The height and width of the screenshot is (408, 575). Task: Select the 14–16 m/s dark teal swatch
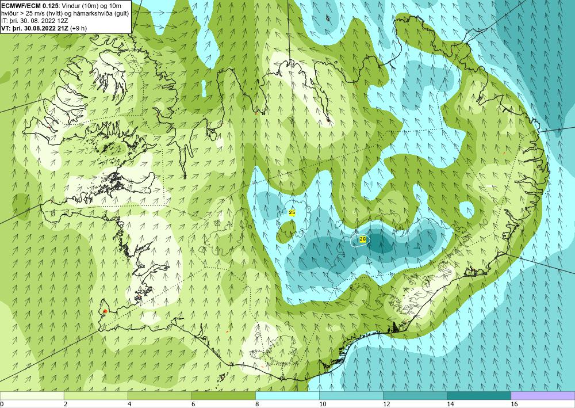(x=478, y=395)
